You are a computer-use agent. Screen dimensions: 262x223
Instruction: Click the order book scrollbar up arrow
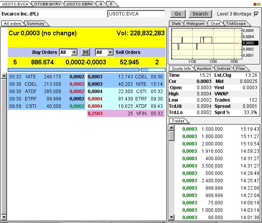4,76
